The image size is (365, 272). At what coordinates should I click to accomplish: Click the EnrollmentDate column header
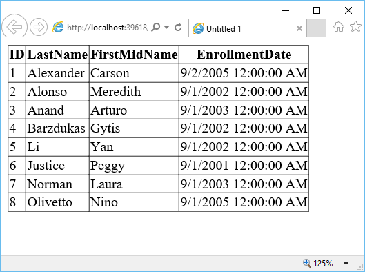[x=244, y=55]
